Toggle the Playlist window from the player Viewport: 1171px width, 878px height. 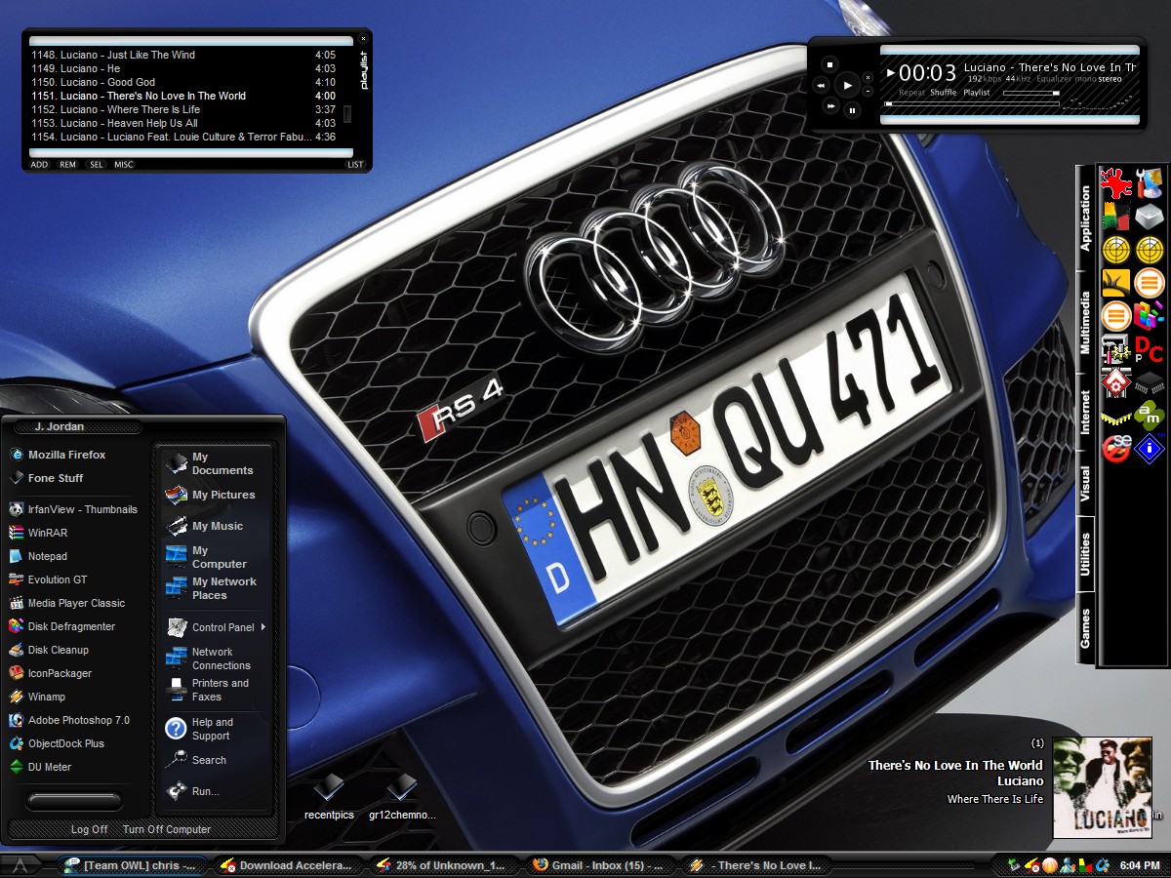click(977, 93)
